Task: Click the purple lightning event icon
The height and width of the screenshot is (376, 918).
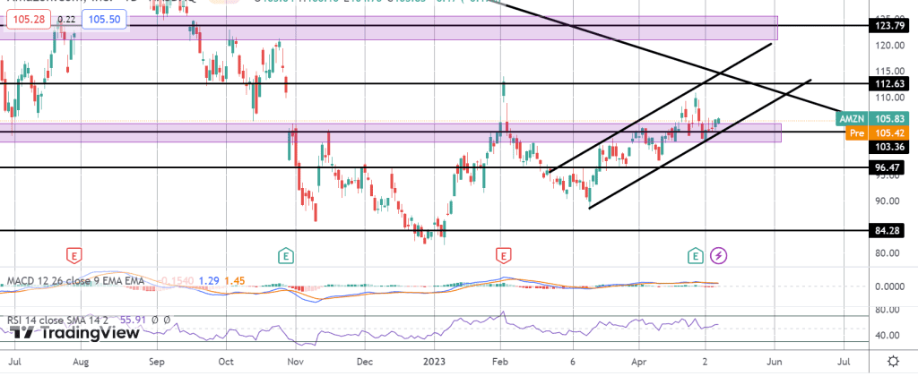Action: [x=719, y=256]
